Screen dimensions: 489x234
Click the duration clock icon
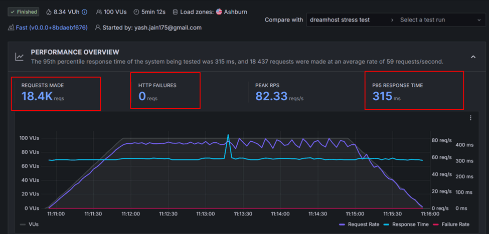pyautogui.click(x=136, y=12)
